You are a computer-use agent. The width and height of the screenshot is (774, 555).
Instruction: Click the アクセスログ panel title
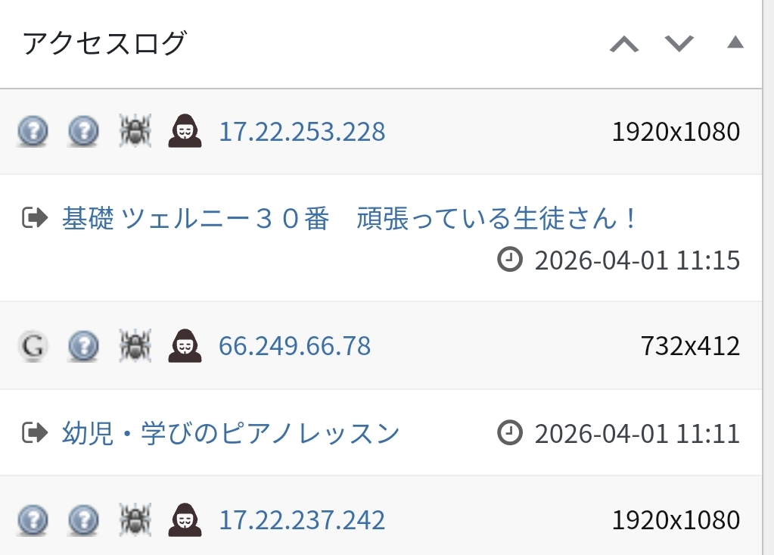(x=104, y=44)
